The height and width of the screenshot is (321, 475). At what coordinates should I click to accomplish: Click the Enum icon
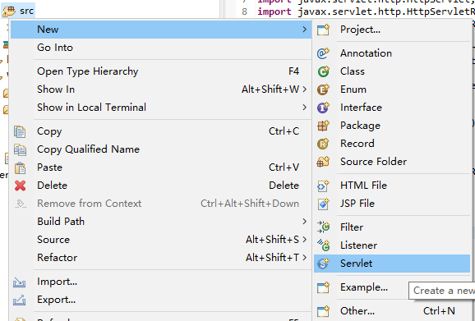point(323,89)
